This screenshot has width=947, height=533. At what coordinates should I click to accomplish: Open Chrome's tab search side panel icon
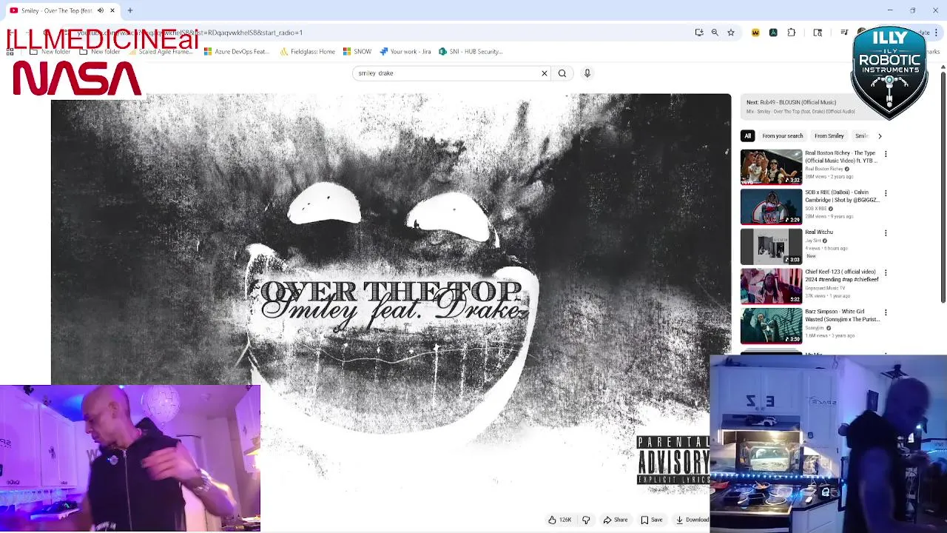[x=818, y=33]
